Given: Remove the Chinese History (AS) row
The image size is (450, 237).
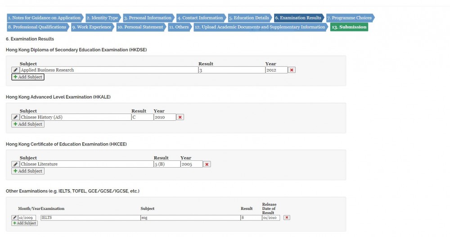Looking at the screenshot, I should [x=180, y=117].
